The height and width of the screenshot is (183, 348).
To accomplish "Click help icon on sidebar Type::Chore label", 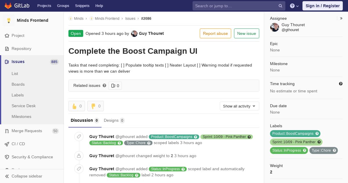I will [334, 150].
